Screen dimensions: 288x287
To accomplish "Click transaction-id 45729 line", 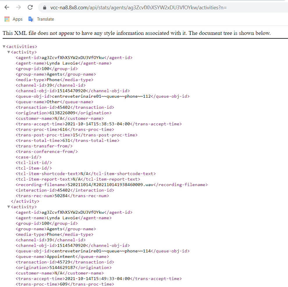I will [65, 262].
